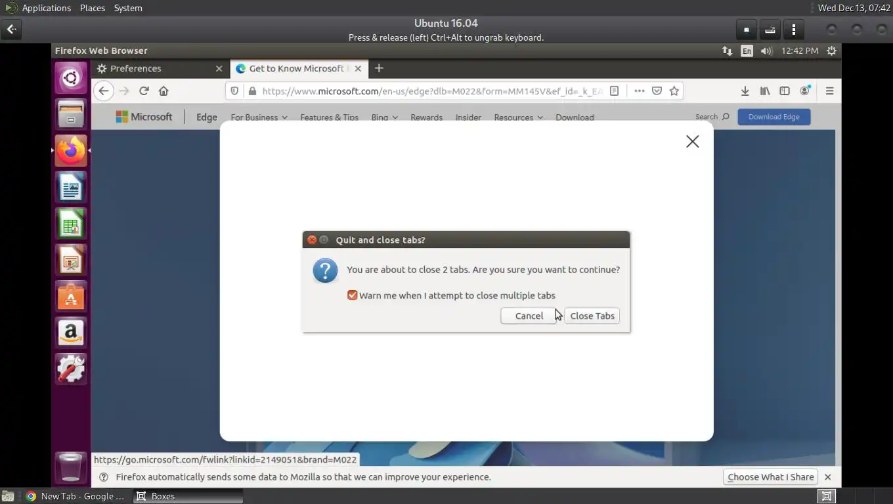This screenshot has height=504, width=893.
Task: Close the white Microsoft popup with X
Action: coord(692,141)
